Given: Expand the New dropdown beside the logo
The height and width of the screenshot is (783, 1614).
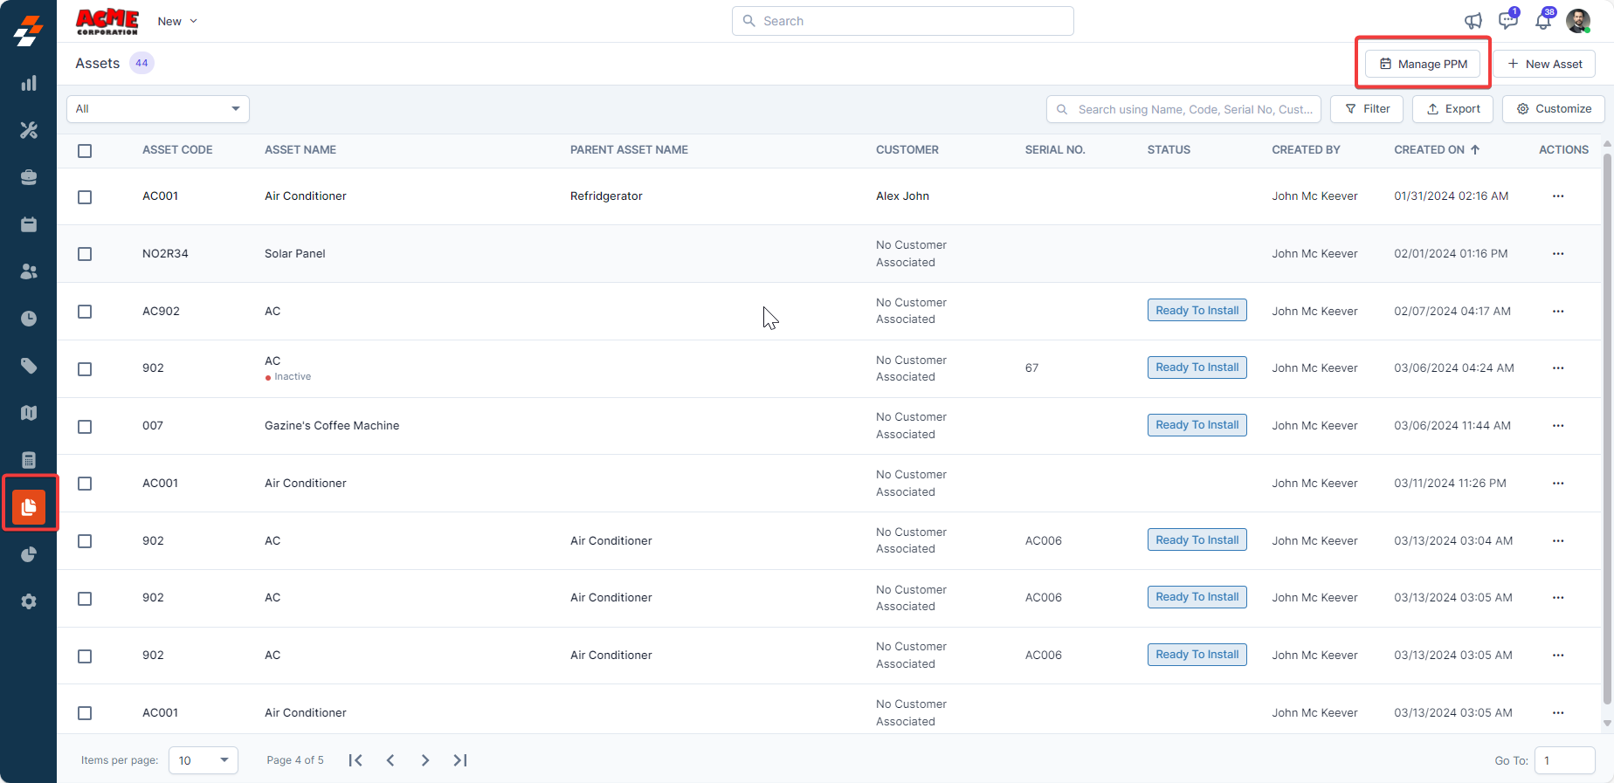Looking at the screenshot, I should click(x=177, y=21).
